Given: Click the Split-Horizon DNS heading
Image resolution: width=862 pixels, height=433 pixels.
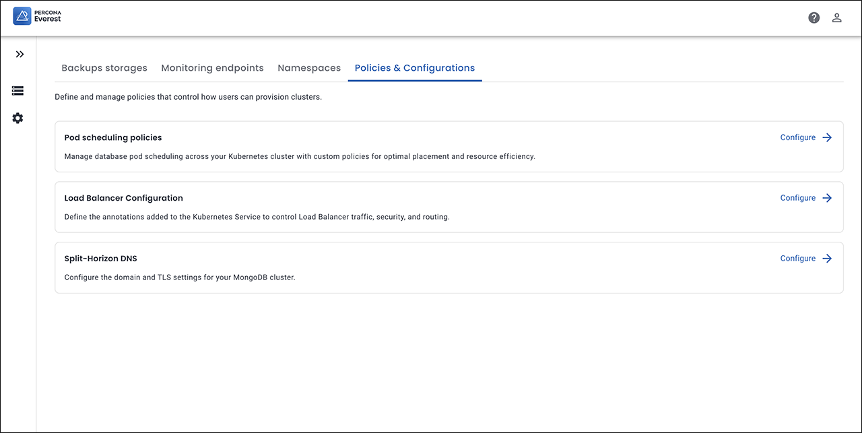Looking at the screenshot, I should [100, 259].
